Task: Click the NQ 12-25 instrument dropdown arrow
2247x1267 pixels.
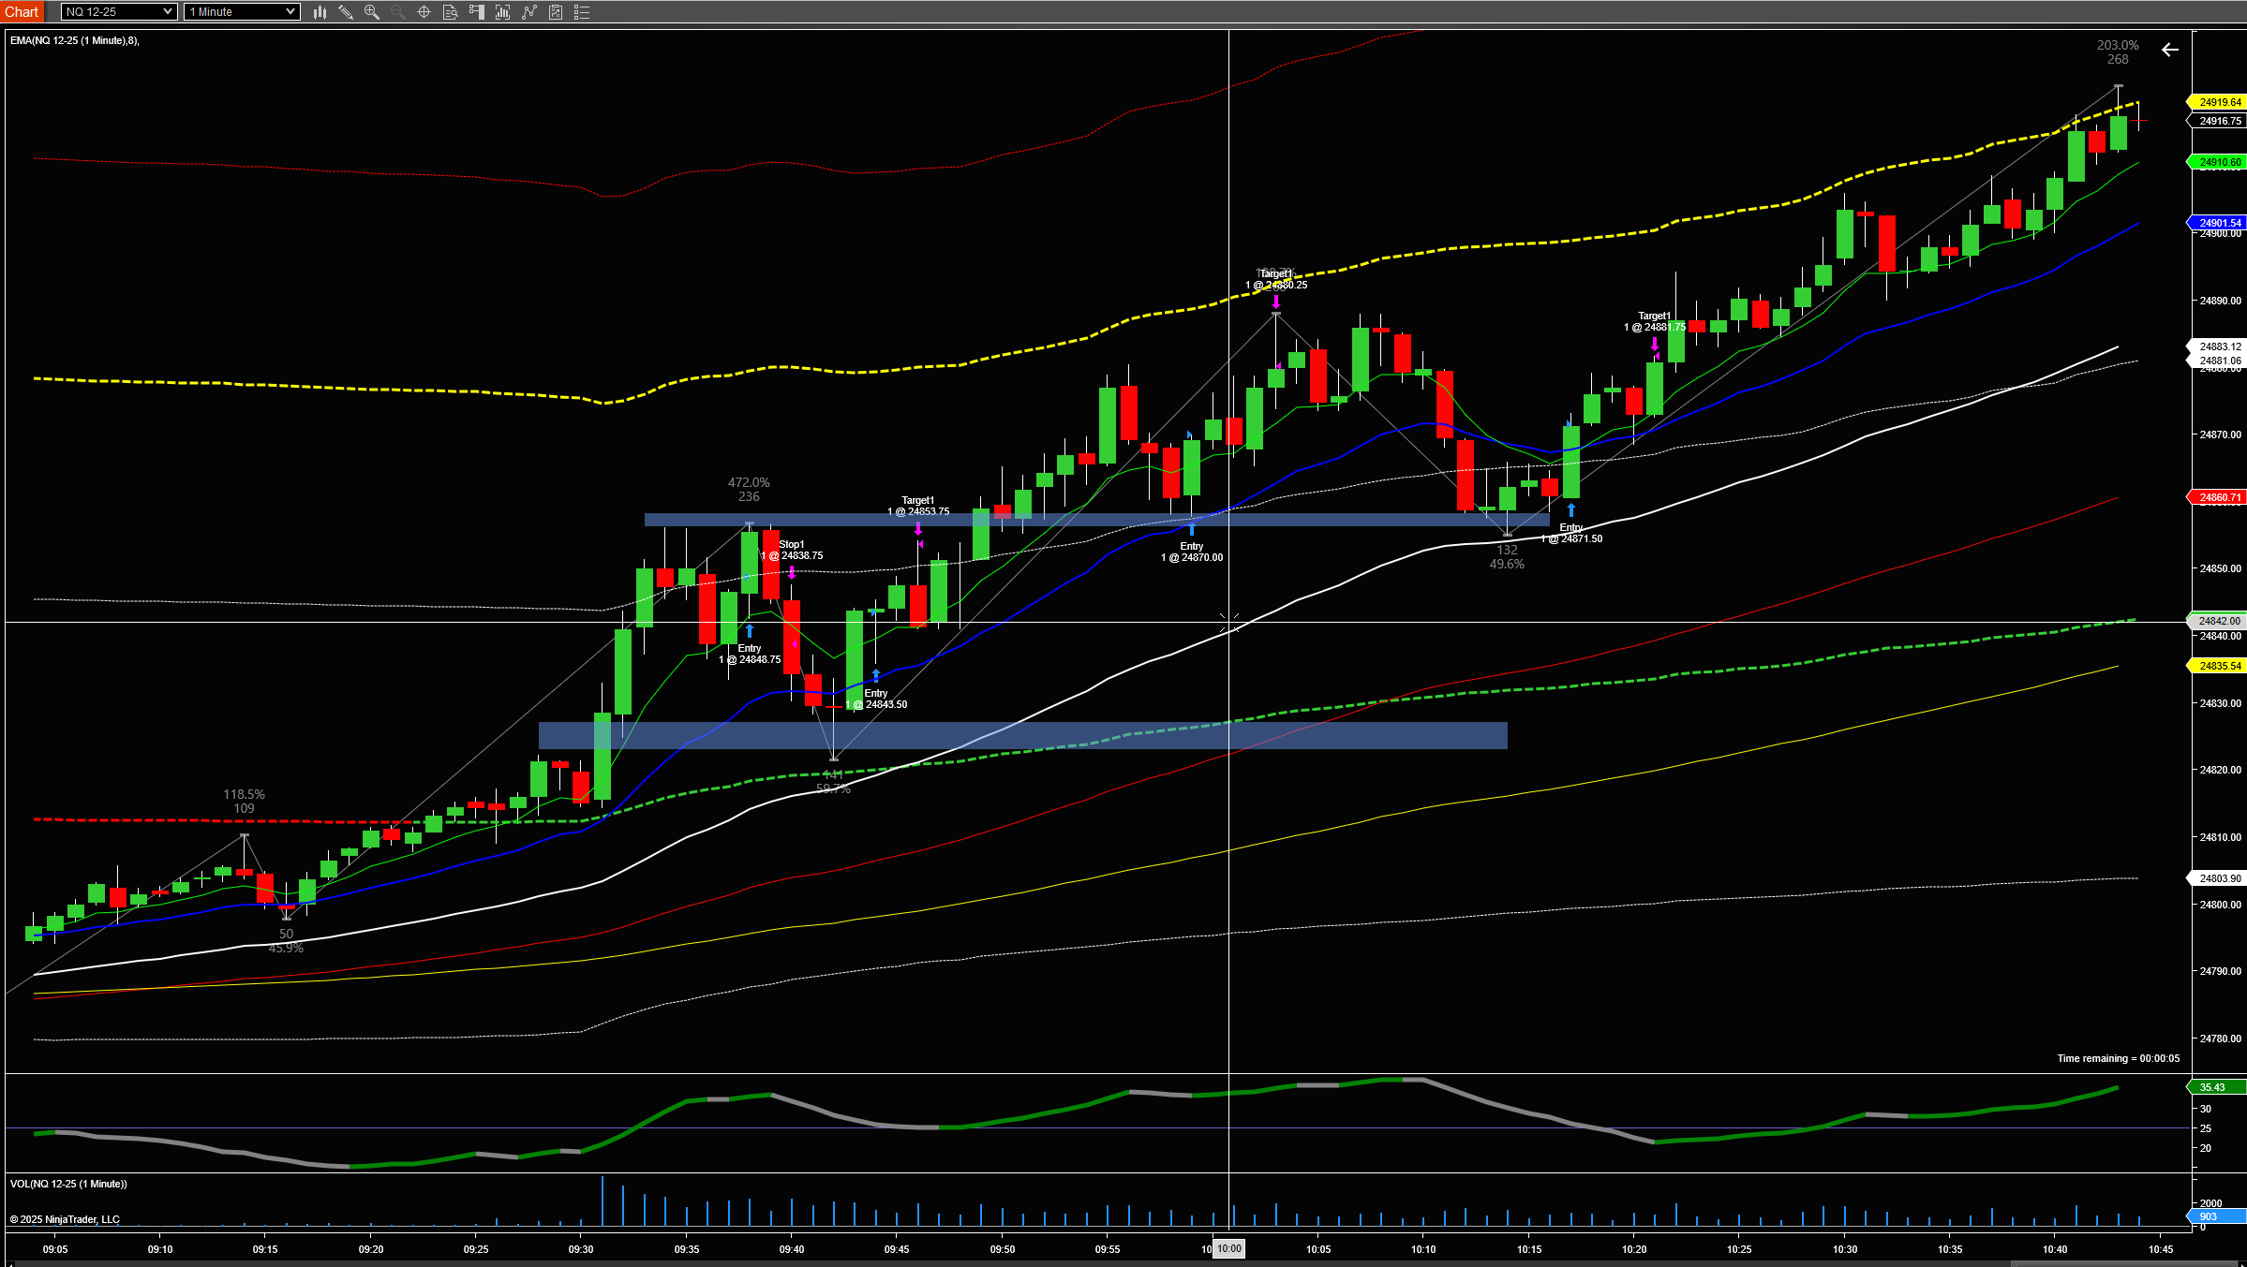Action: [168, 12]
